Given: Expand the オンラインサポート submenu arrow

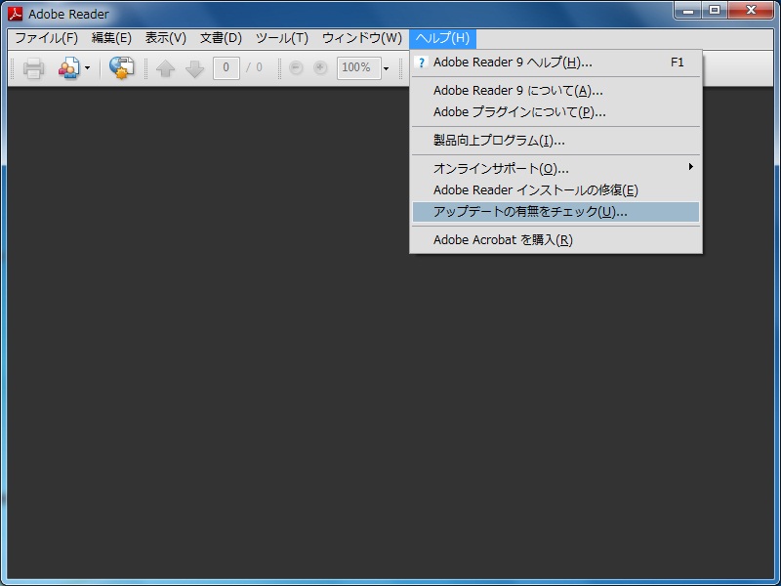Looking at the screenshot, I should pos(691,167).
